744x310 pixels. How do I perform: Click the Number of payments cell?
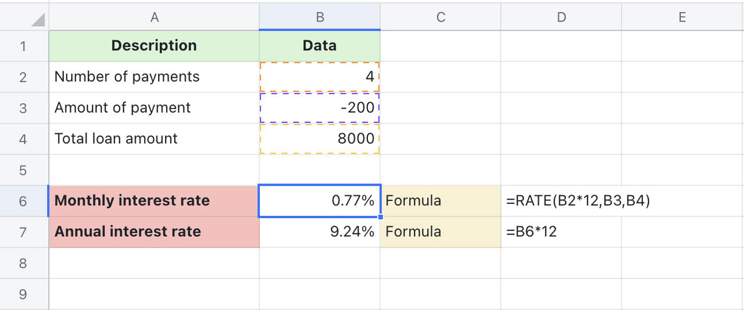(154, 77)
